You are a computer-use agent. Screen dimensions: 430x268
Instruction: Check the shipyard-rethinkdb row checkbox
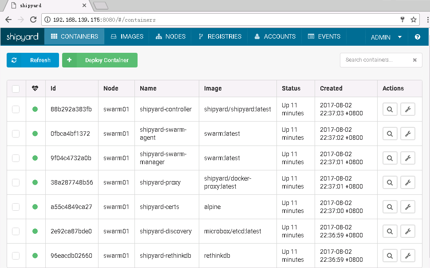point(16,256)
